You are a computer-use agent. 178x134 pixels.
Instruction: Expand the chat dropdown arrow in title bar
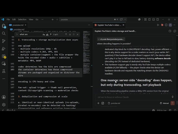125,19
